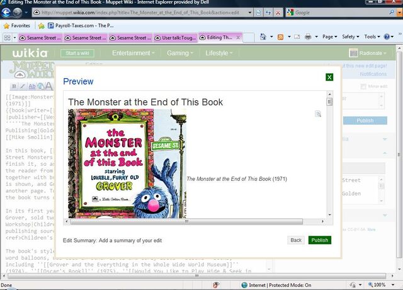Viewport: 403px width, 290px height.
Task: Click the Bold toolbar icon in editor
Action: [14, 86]
